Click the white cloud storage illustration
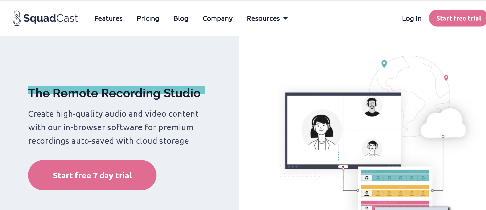Screen dimensions: 486x210 pos(443,123)
